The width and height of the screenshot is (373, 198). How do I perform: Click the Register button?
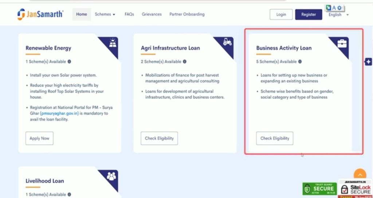click(309, 15)
